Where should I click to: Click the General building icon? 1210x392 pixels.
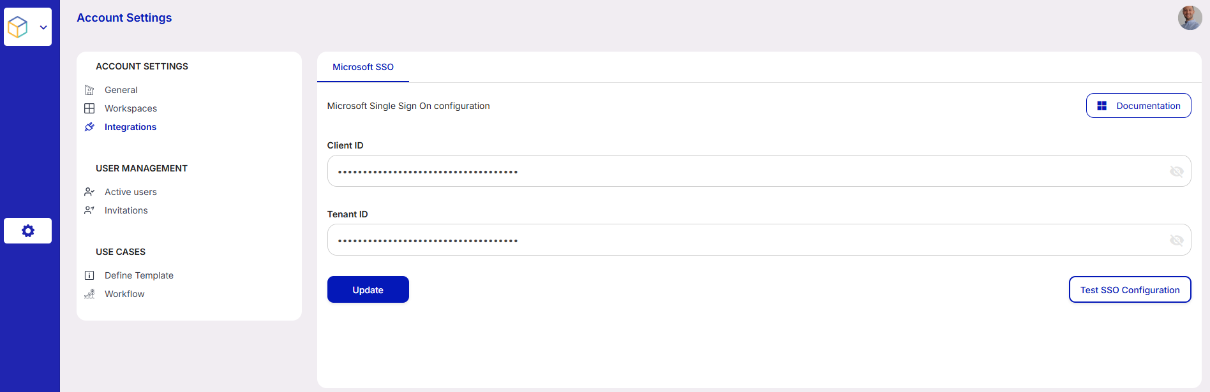(x=89, y=90)
